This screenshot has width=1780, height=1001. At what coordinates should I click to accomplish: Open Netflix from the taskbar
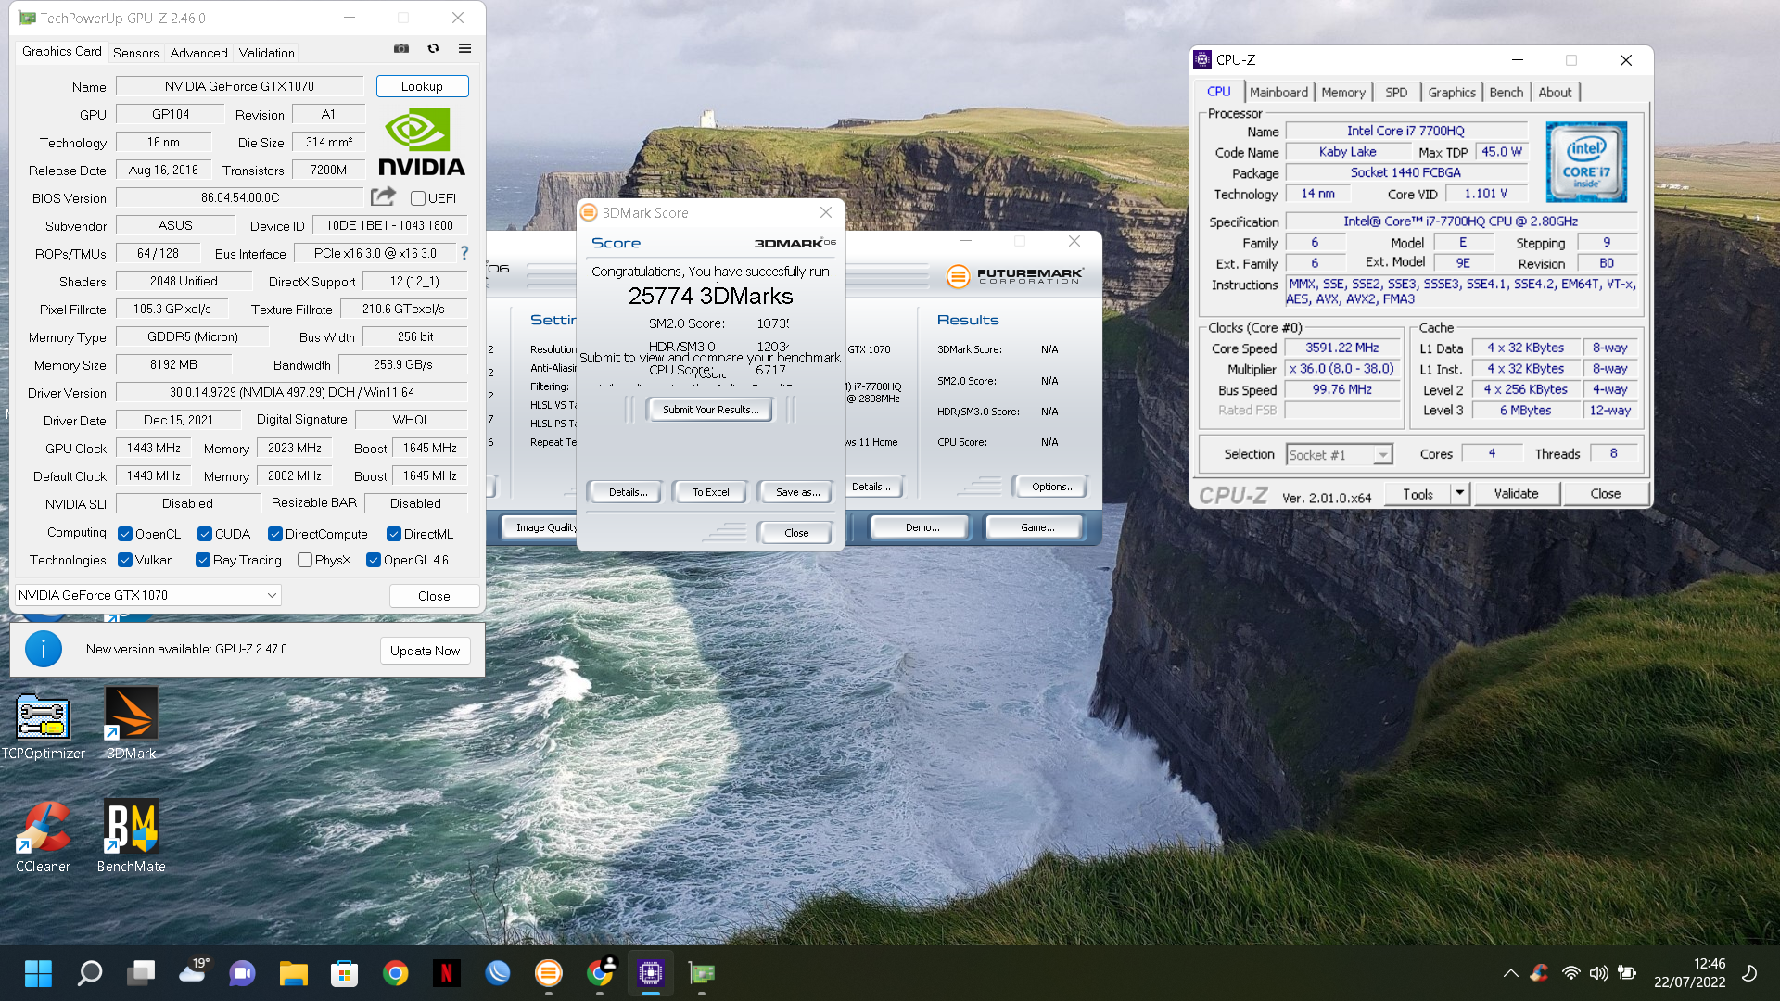coord(447,973)
